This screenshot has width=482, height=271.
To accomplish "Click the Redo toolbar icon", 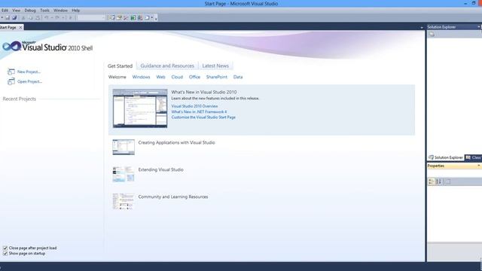I will (57, 18).
